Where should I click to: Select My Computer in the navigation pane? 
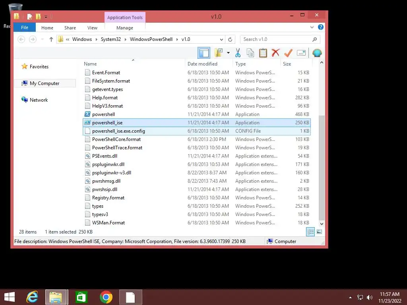45,83
